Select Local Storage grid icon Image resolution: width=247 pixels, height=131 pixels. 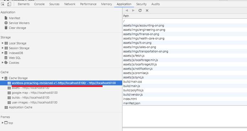click(x=6, y=43)
